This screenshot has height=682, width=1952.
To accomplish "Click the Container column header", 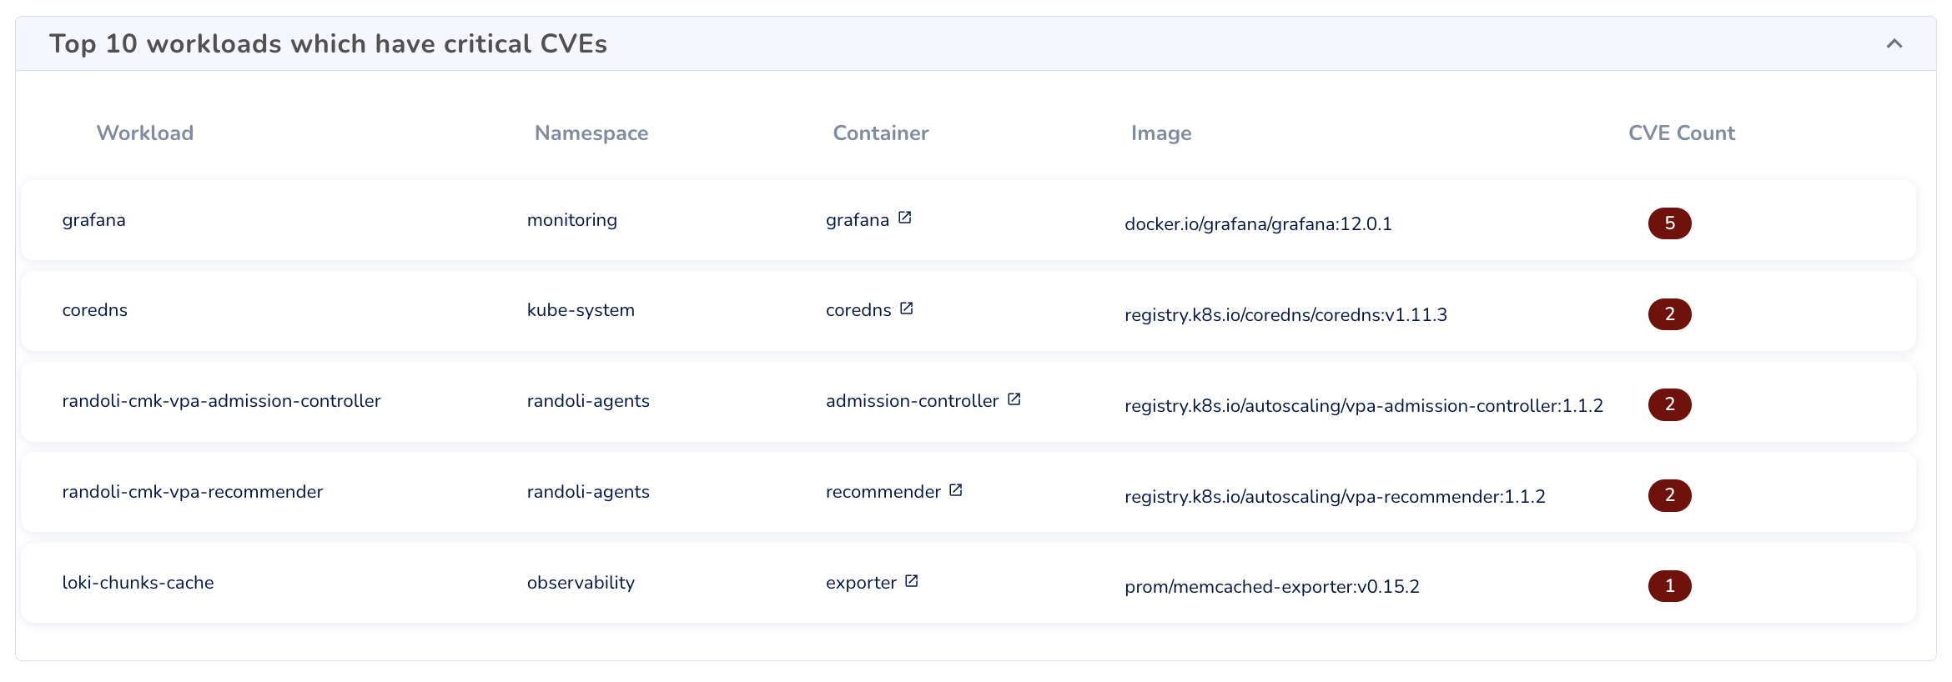I will [x=881, y=133].
